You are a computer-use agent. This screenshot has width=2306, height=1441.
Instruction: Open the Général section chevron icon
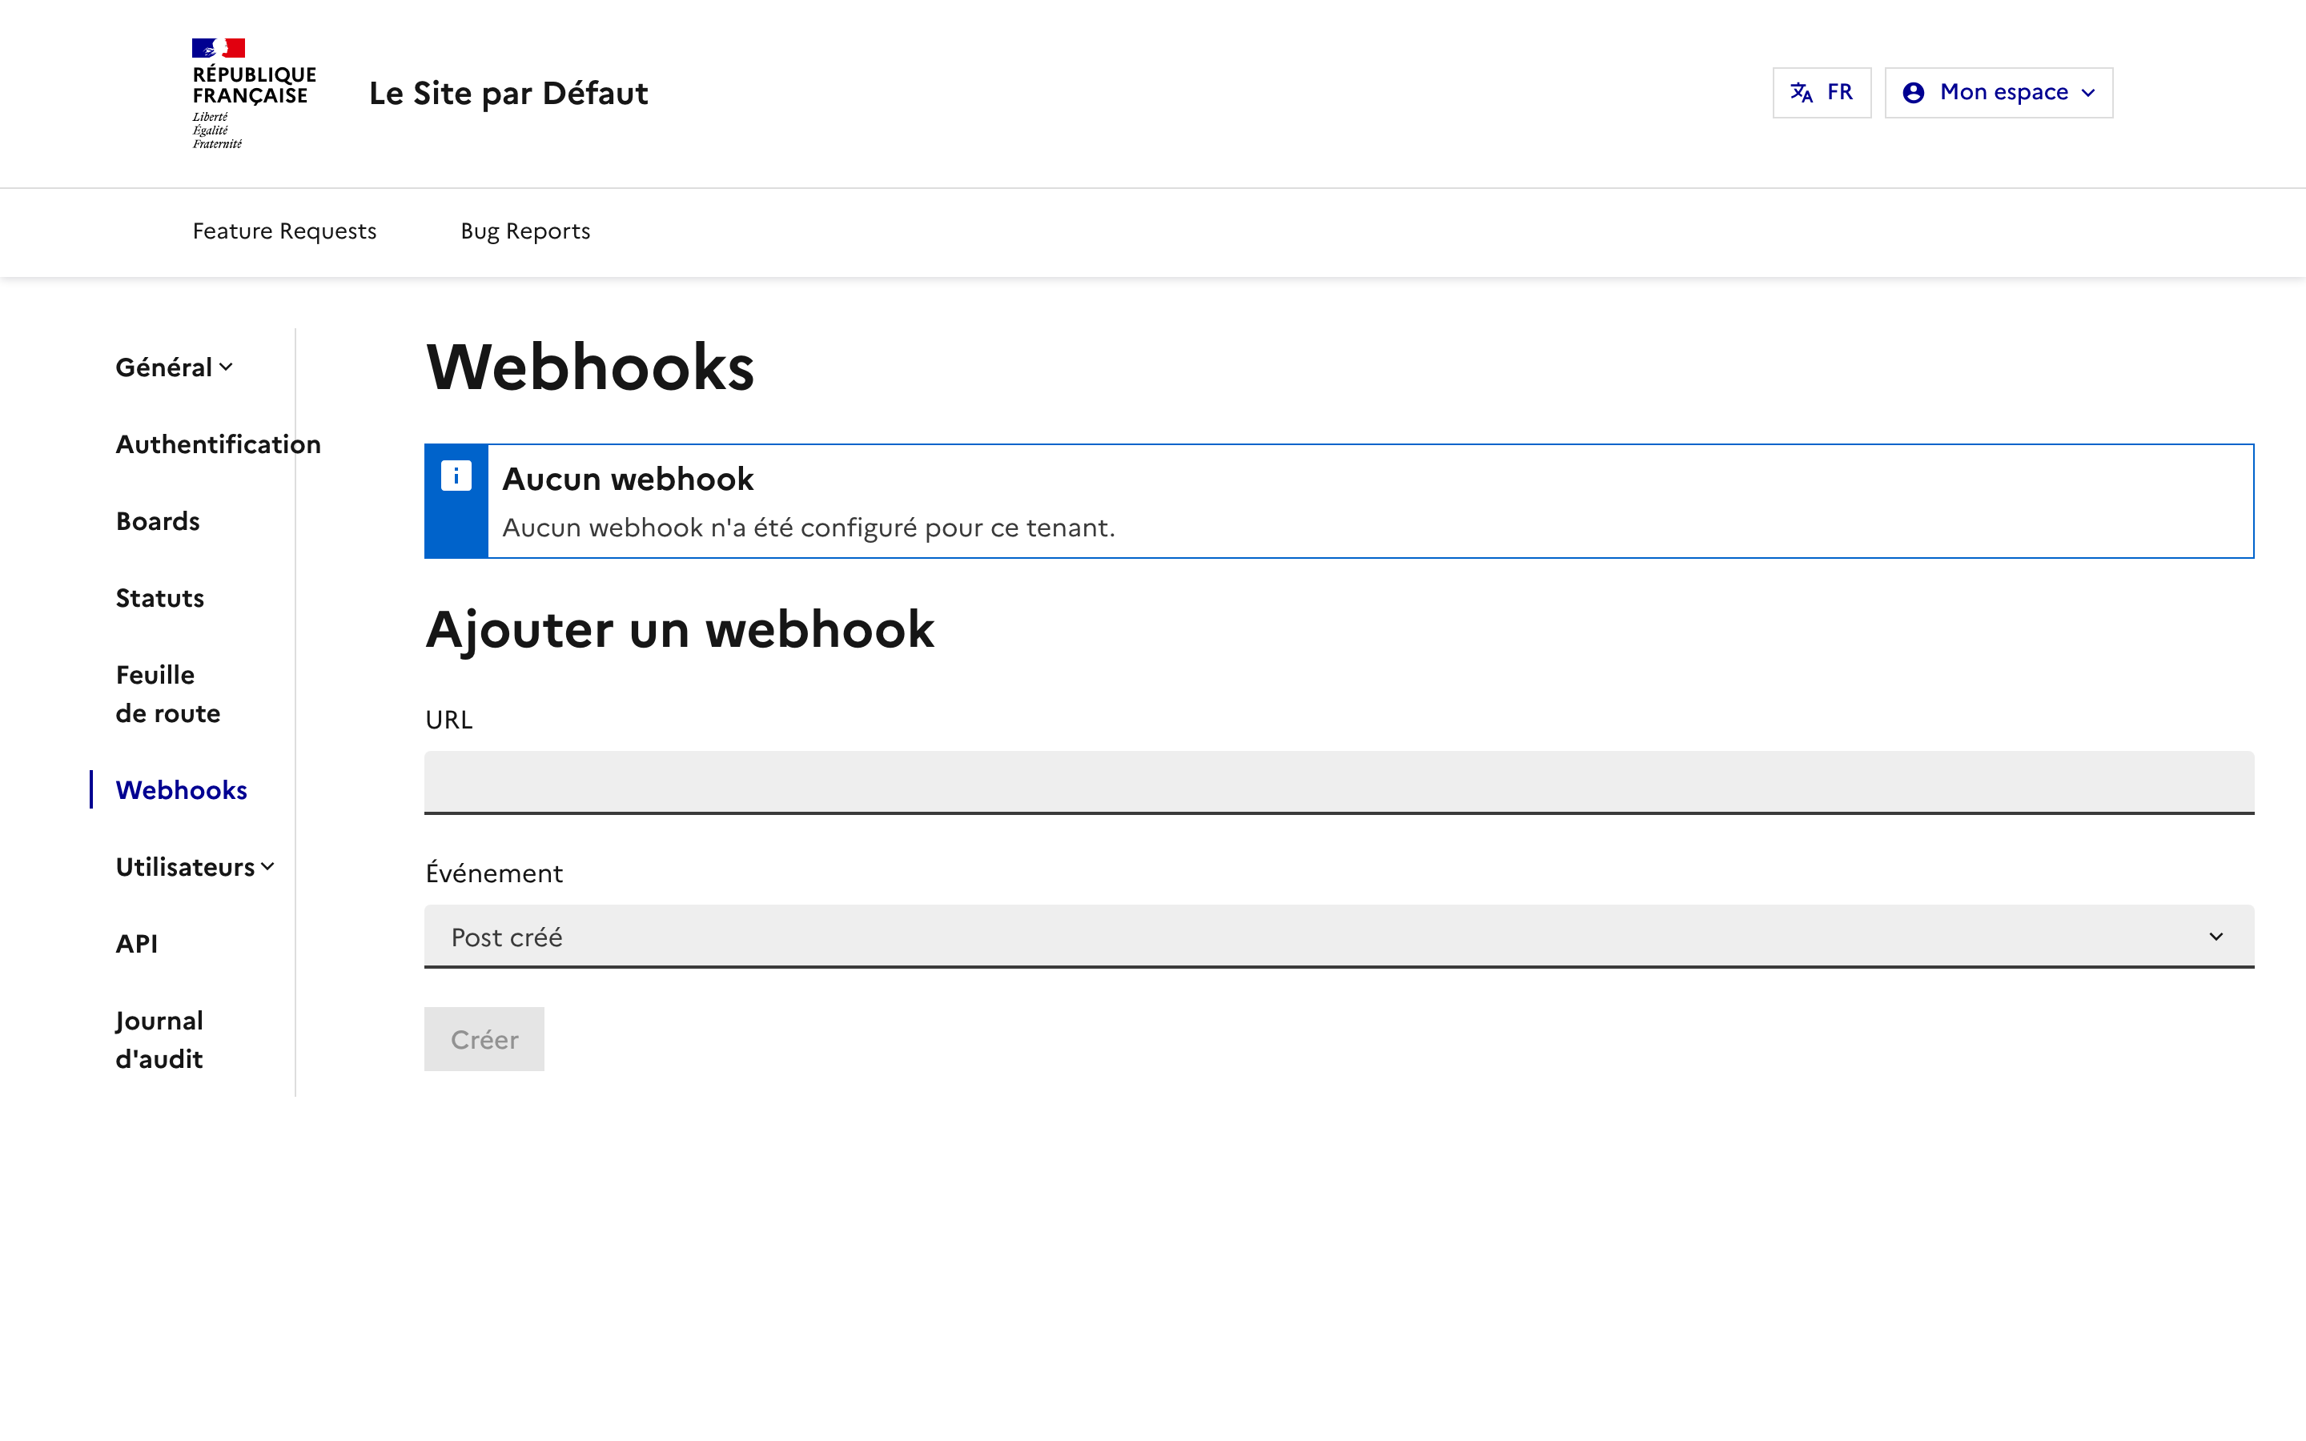pyautogui.click(x=227, y=367)
